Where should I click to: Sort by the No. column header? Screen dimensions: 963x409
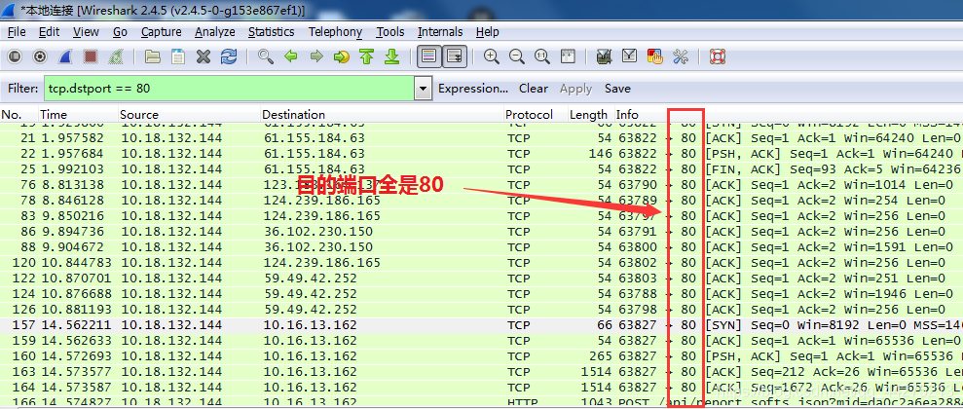(19, 114)
